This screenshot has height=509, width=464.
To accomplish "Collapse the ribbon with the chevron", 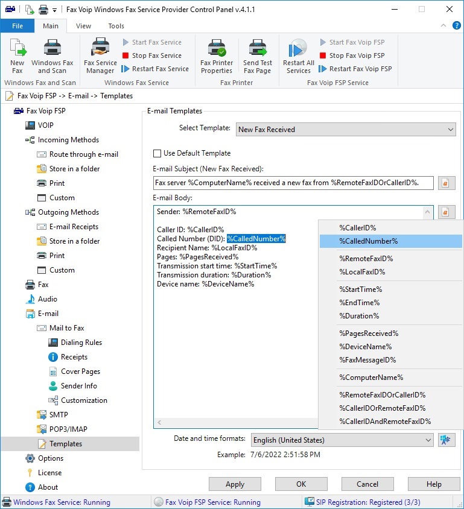I will coord(443,25).
